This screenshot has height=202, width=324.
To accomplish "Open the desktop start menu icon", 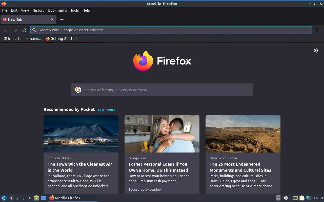I will tap(4, 198).
